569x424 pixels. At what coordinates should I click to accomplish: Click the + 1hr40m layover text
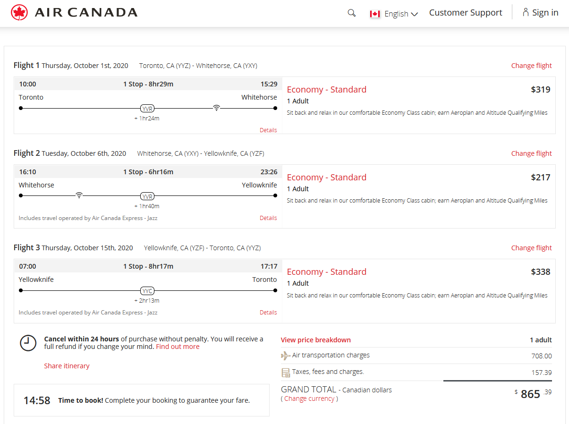pyautogui.click(x=147, y=206)
